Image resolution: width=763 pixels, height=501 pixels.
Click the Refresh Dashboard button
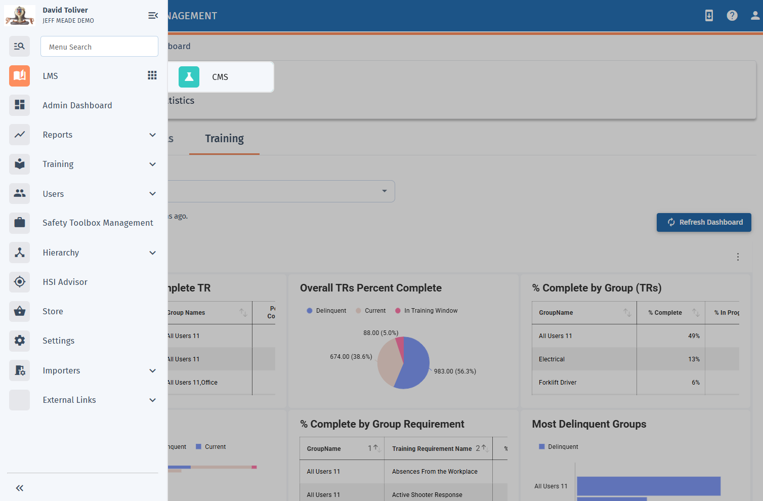(x=703, y=222)
